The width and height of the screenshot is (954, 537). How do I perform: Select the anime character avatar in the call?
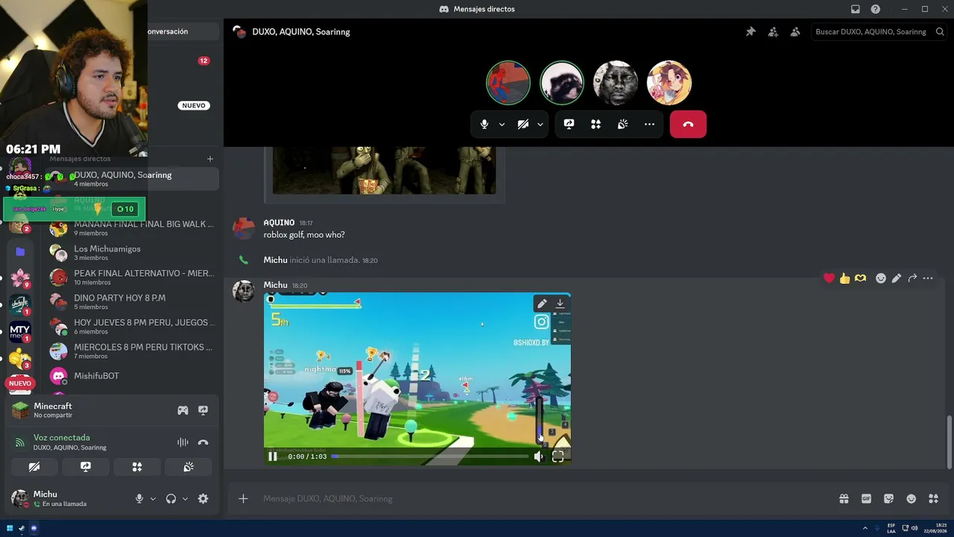click(x=669, y=83)
